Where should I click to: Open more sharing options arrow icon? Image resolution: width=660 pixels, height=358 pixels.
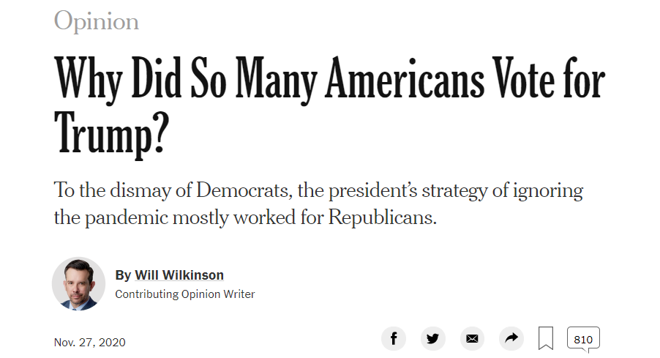[x=511, y=338]
